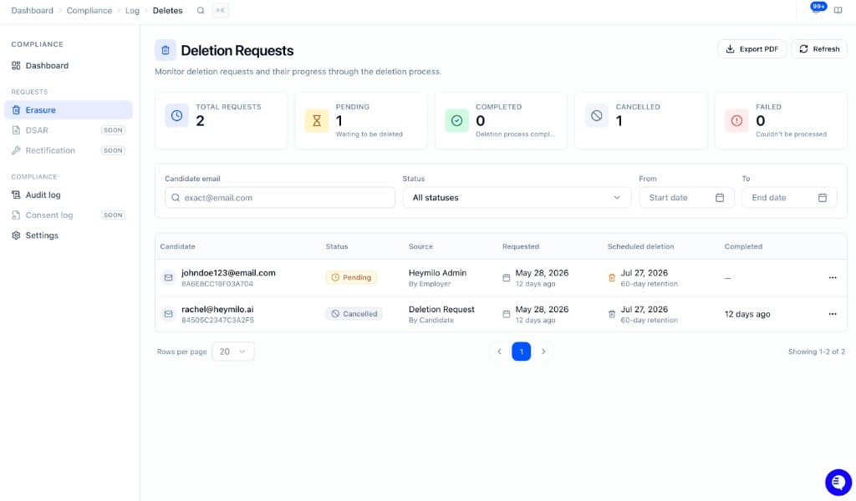Click the orange trash icon by johndoe123's Jul 27 date
Viewport: 856px width, 501px height.
click(611, 278)
